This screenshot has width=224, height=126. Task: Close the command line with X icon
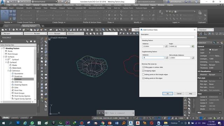click(x=99, y=113)
